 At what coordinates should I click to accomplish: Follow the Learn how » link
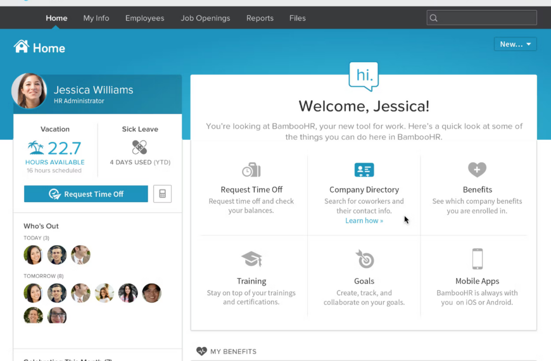click(x=364, y=220)
